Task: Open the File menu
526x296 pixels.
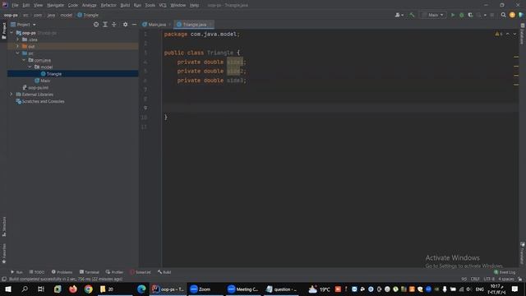Action: [15, 5]
